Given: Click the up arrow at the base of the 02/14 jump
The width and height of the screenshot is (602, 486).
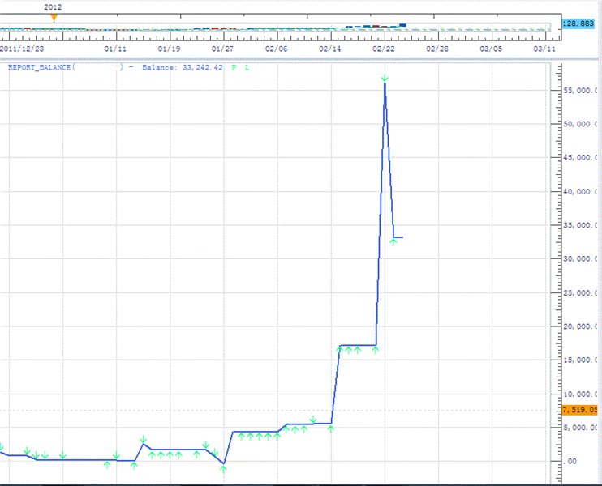Looking at the screenshot, I should pyautogui.click(x=331, y=428).
